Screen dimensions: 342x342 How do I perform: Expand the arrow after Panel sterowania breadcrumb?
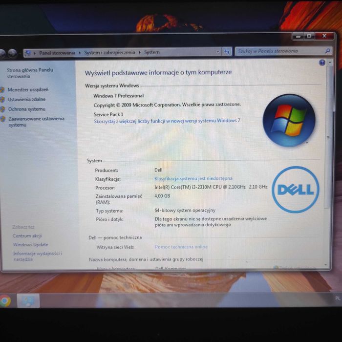click(x=80, y=53)
